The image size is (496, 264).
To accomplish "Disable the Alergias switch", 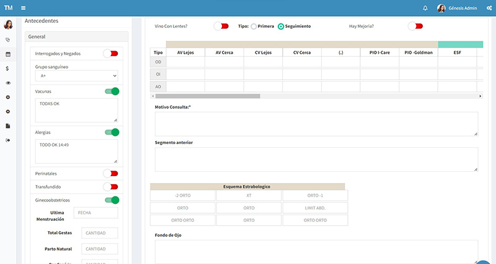I will tap(112, 132).
